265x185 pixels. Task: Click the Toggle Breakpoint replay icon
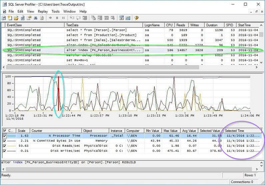[x=85, y=18]
